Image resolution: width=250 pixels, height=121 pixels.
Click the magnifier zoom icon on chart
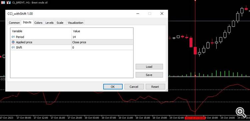coord(241,112)
